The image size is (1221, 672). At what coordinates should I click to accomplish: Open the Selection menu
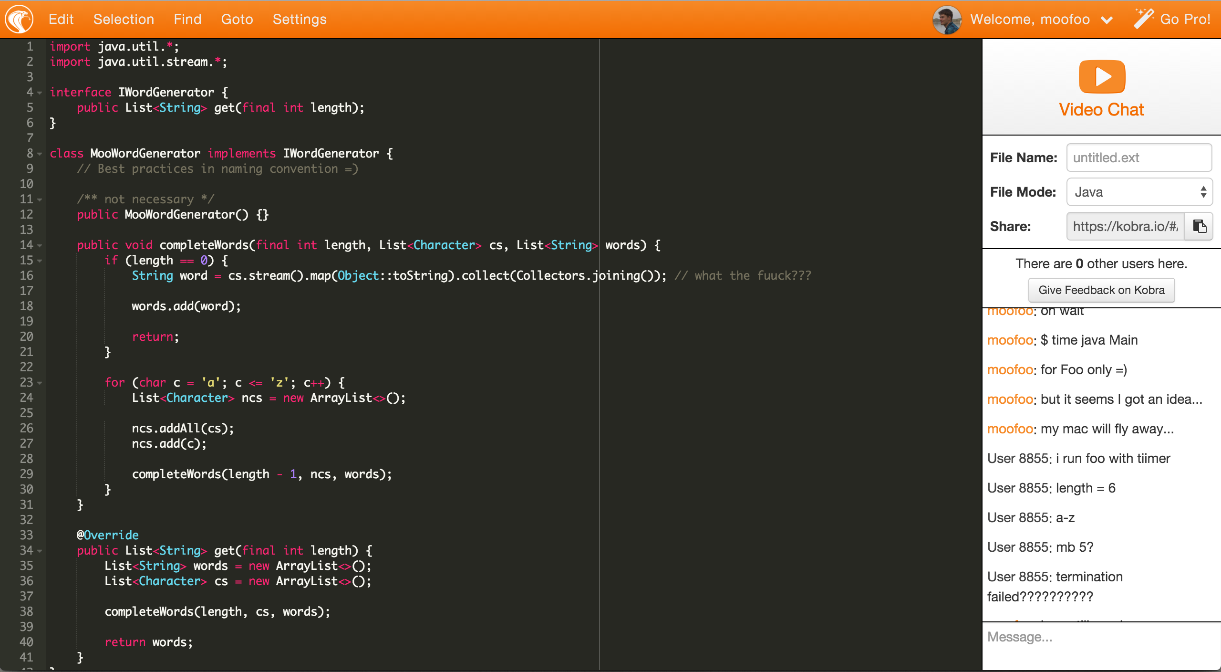tap(124, 19)
